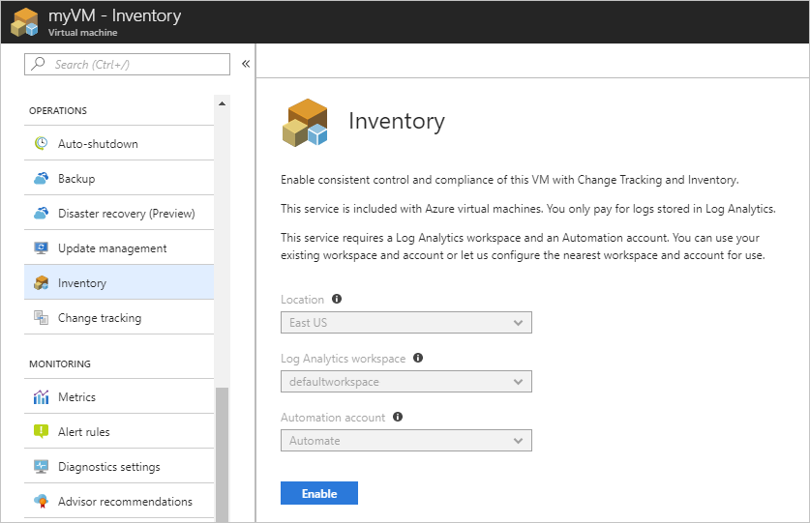Click info icon next to Location
810x523 pixels.
[x=337, y=299]
